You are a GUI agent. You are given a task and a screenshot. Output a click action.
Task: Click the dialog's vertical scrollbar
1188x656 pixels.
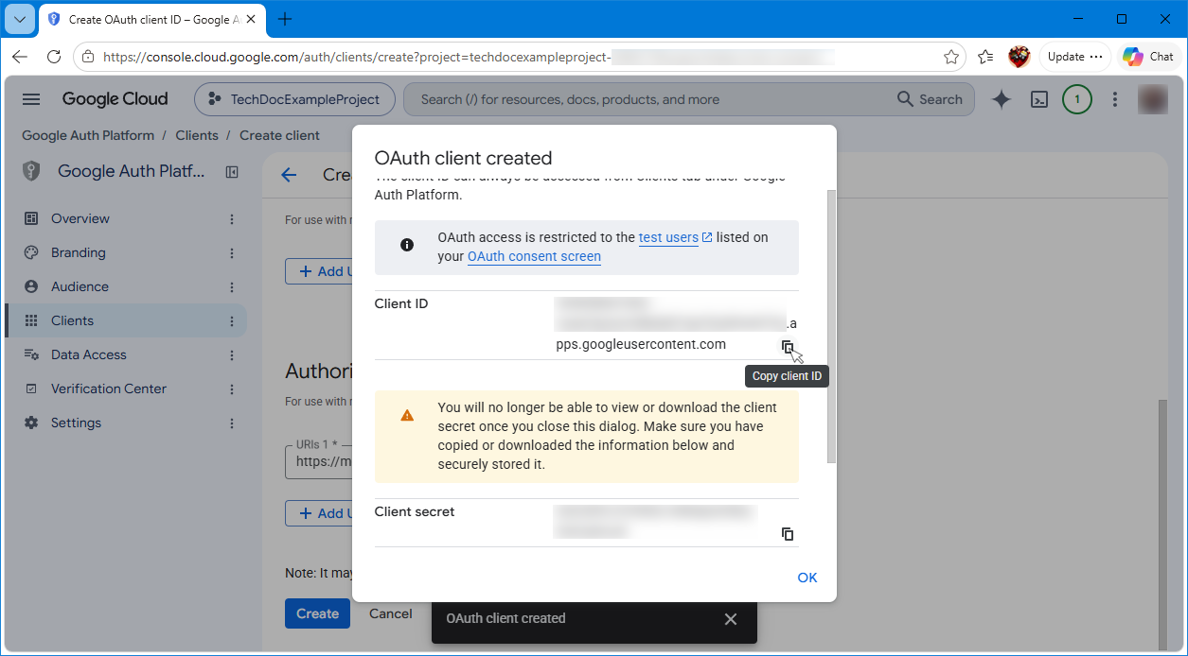click(831, 326)
